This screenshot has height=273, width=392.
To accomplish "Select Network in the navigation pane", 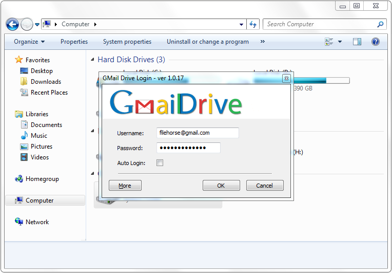I will [37, 222].
